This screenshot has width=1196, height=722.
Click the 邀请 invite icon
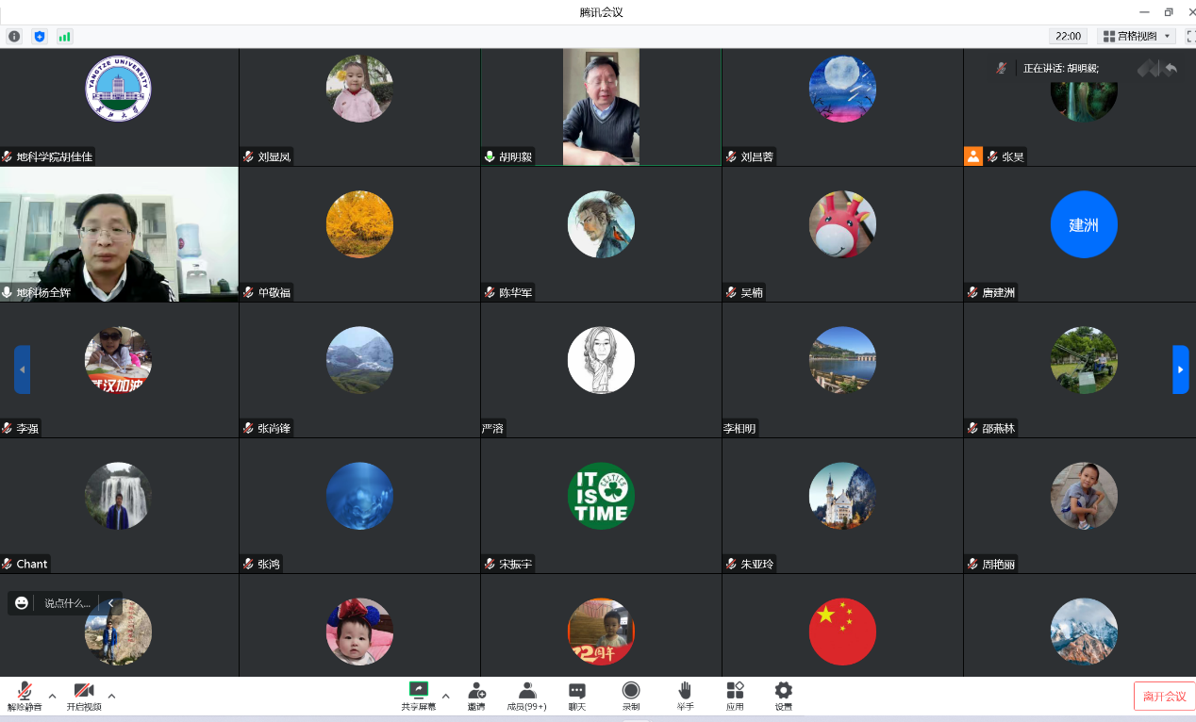(x=476, y=696)
